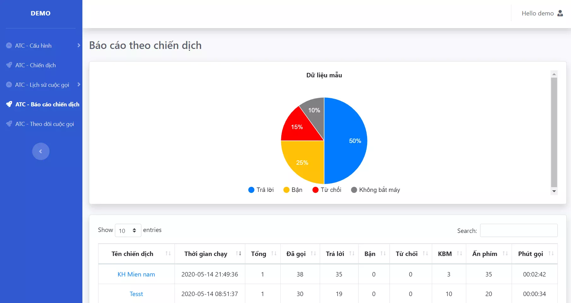Sort by Đã gọi column

coord(300,254)
